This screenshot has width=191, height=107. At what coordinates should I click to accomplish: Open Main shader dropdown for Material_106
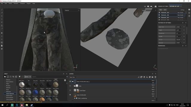[181, 15]
